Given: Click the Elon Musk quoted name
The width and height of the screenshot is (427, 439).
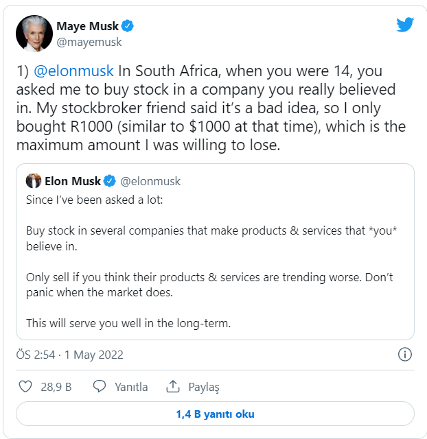Looking at the screenshot, I should click(72, 181).
